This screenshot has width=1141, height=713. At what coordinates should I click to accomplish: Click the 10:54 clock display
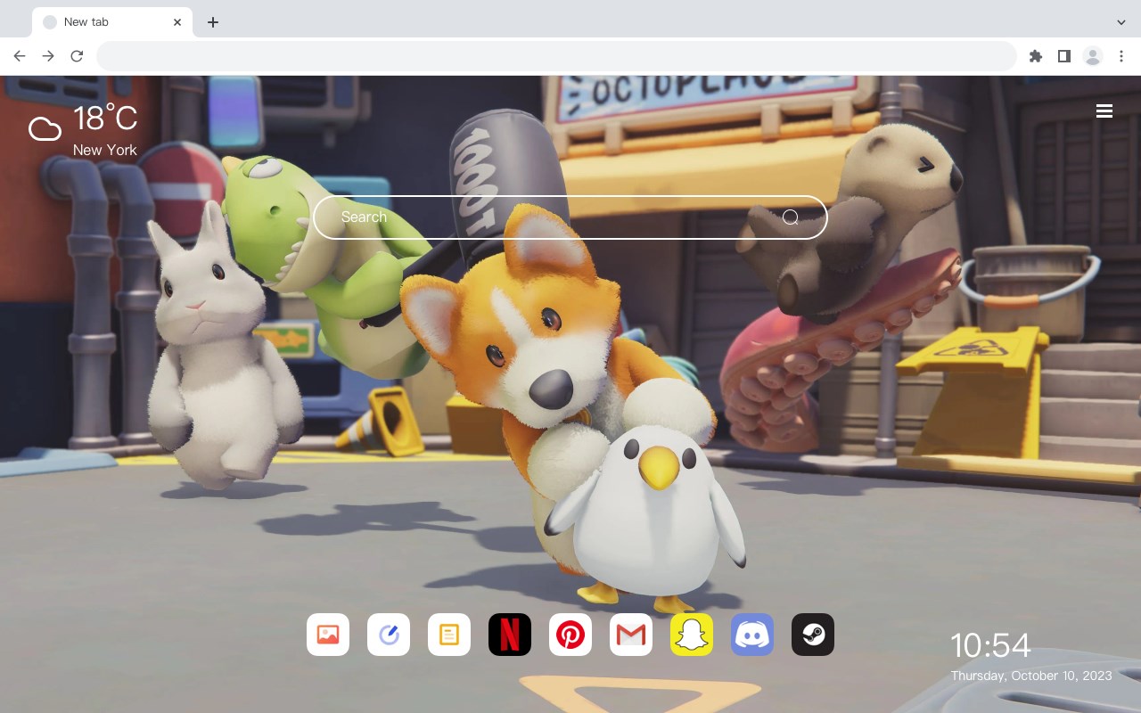[x=990, y=645]
